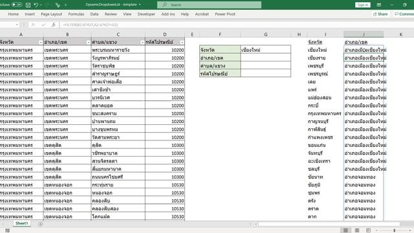Open the Power Pivot tab

[x=225, y=14]
